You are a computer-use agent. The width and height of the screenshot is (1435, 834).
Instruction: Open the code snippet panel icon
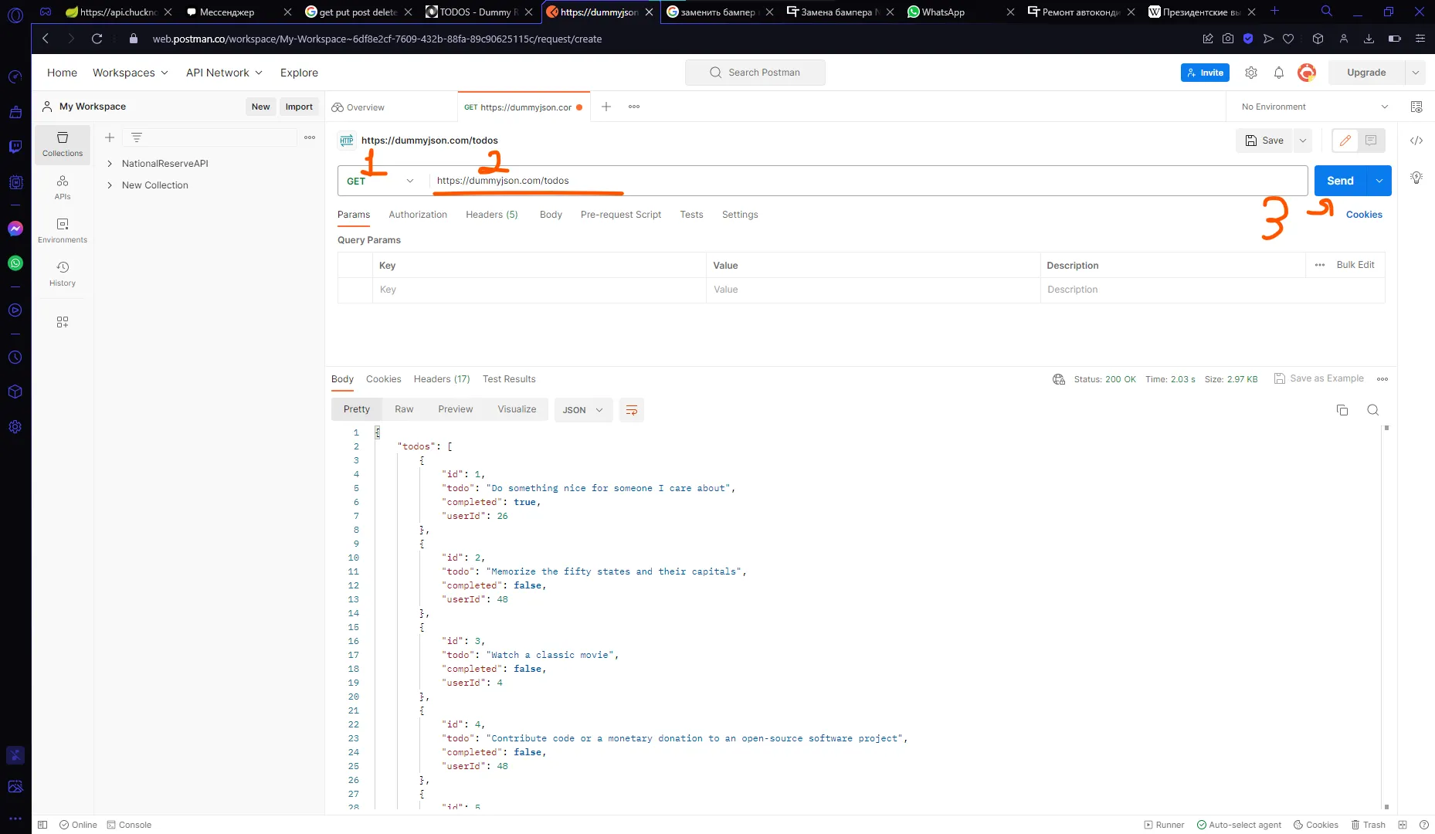click(x=1416, y=141)
